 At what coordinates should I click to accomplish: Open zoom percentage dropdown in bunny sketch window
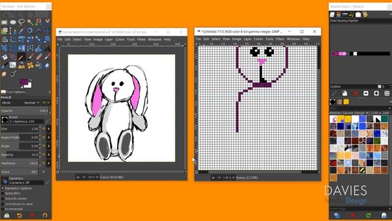coord(93,177)
